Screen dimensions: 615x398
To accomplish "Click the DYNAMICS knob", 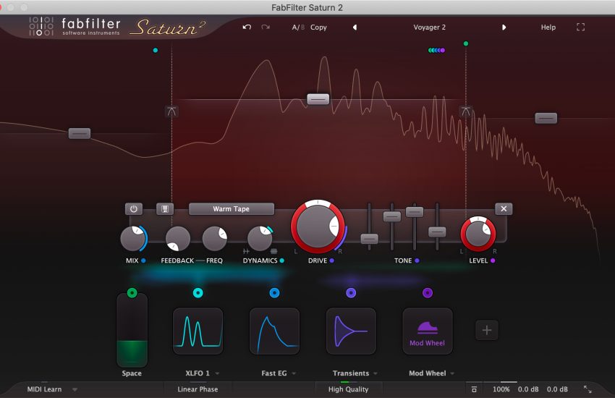I will point(260,238).
